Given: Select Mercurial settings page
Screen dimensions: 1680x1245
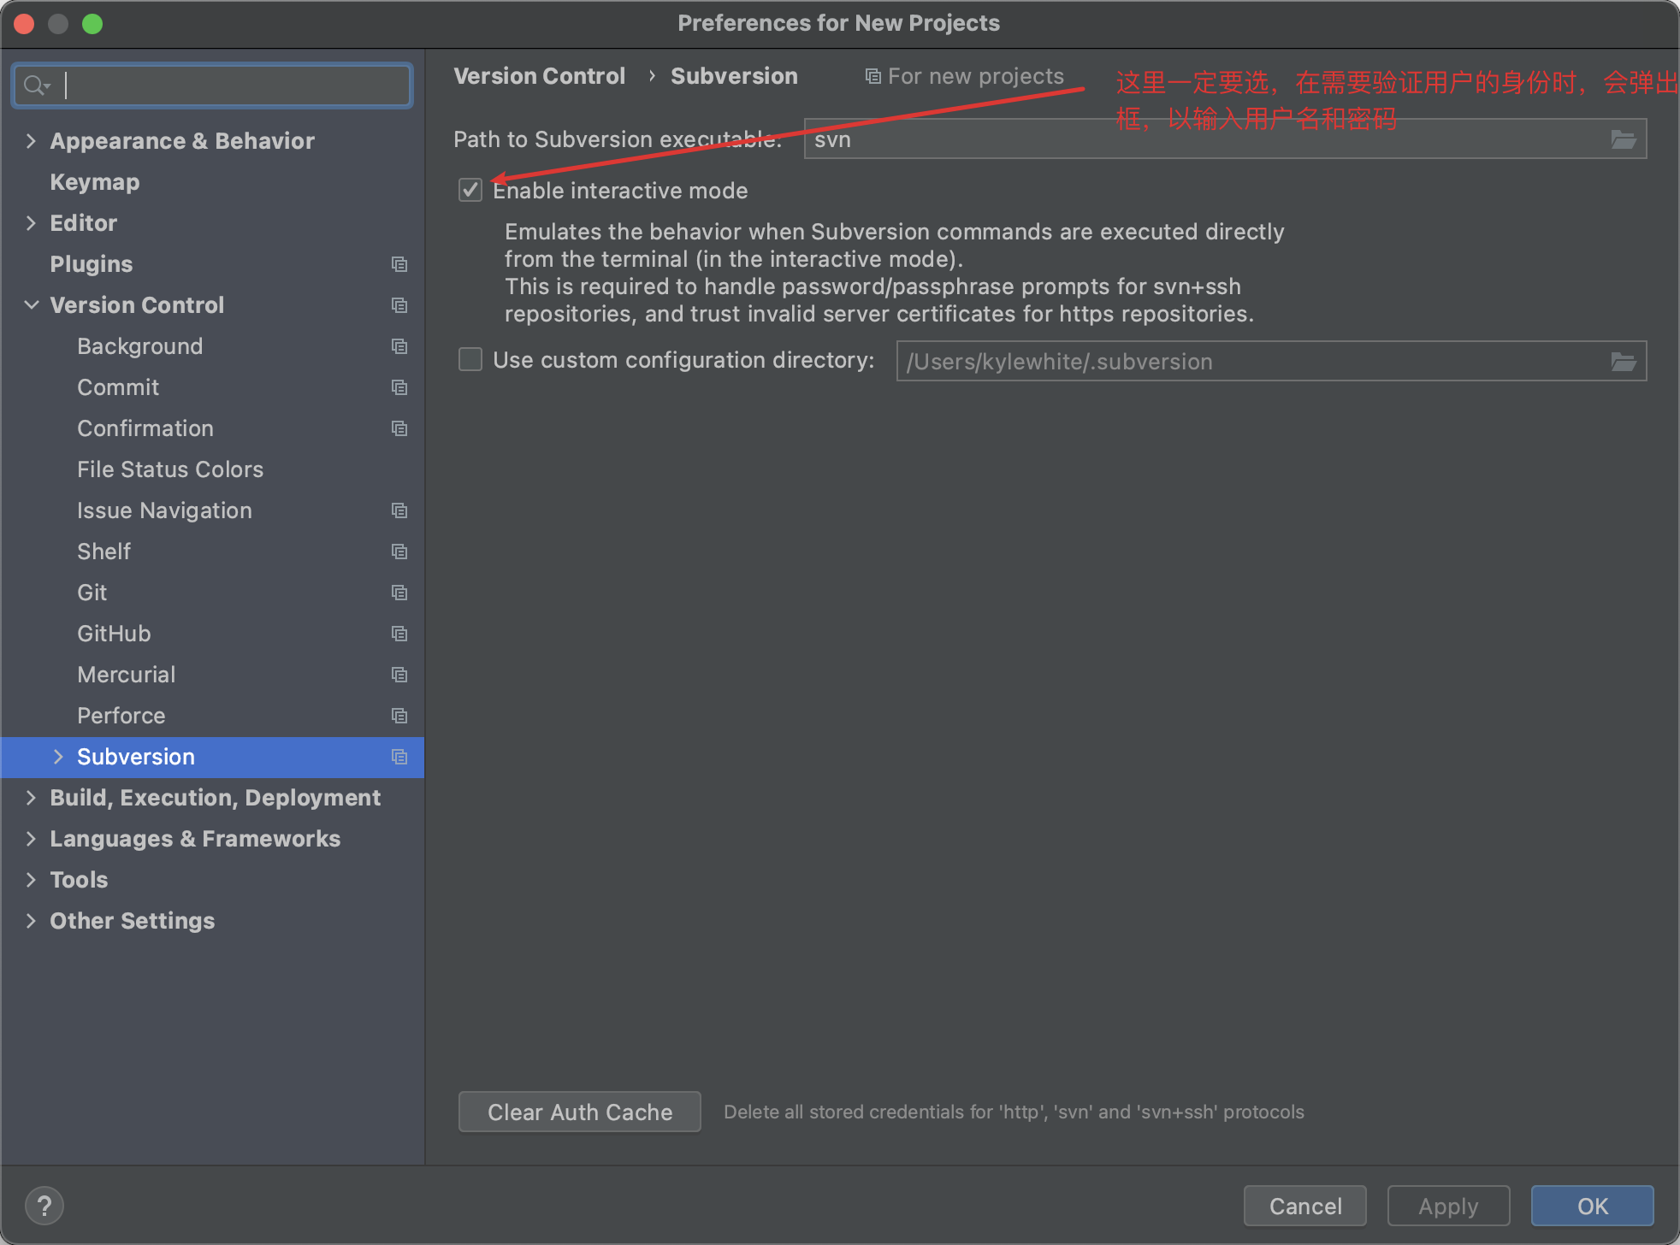Looking at the screenshot, I should click(x=127, y=675).
